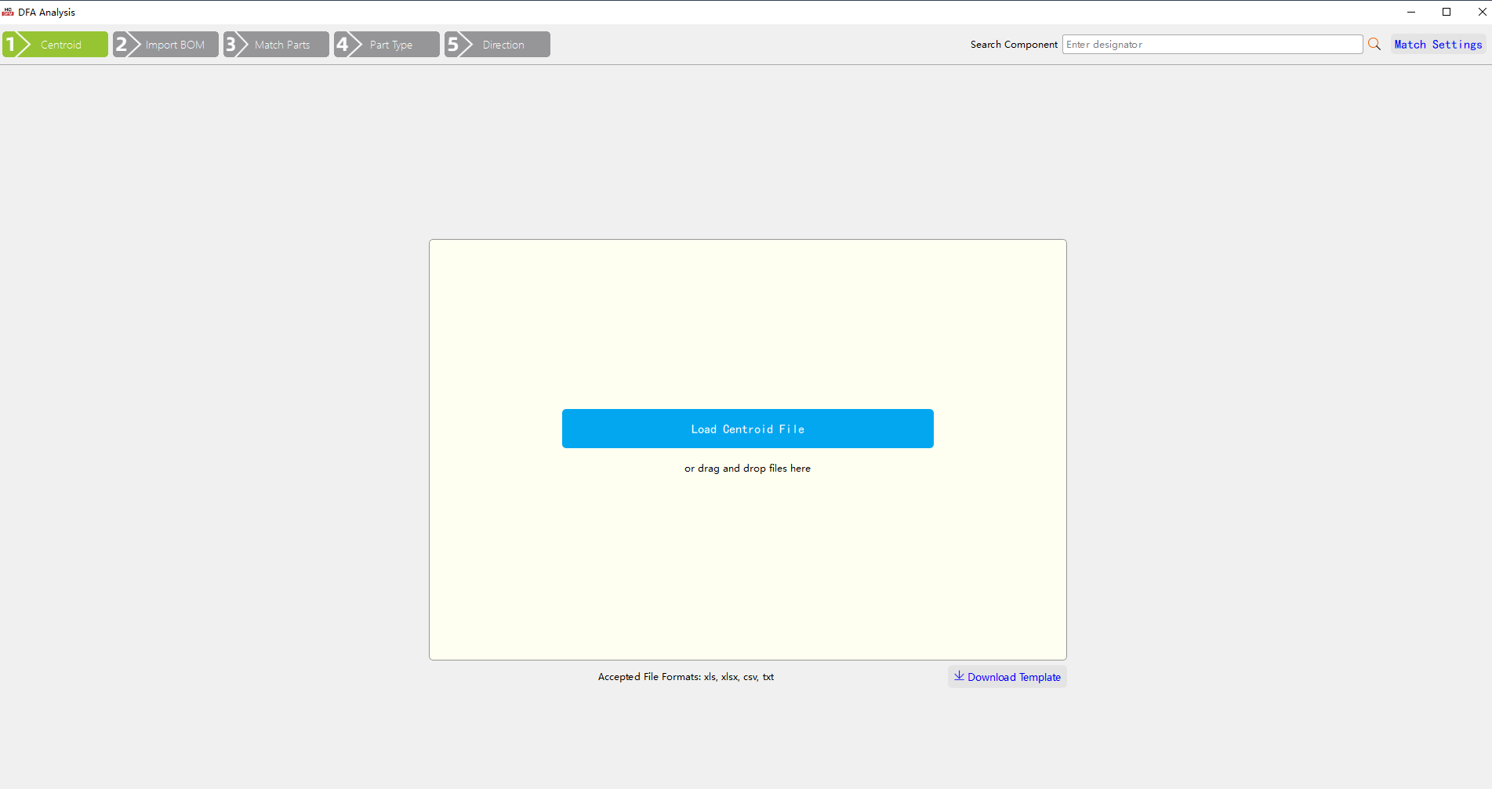Select the Part Type step tab
The image size is (1492, 789).
click(x=391, y=45)
